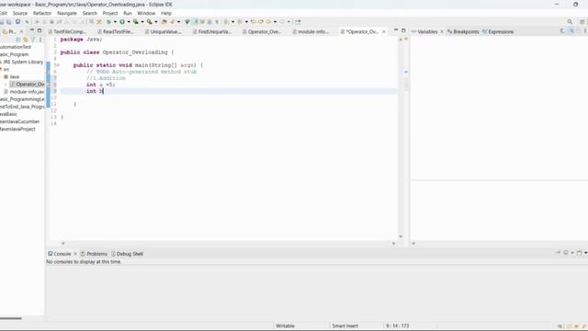Open the Refactor menu
Image resolution: width=588 pixels, height=331 pixels.
[x=42, y=13]
